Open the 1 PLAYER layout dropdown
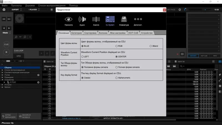The image size is (222, 125). [x=34, y=10]
